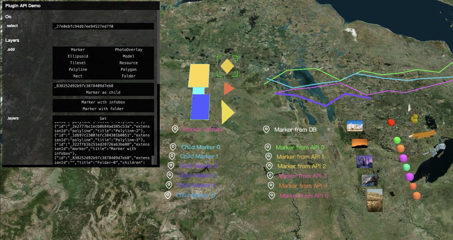Select Marker from API 3 pin icon
This screenshot has width=453, height=240.
tap(270, 176)
